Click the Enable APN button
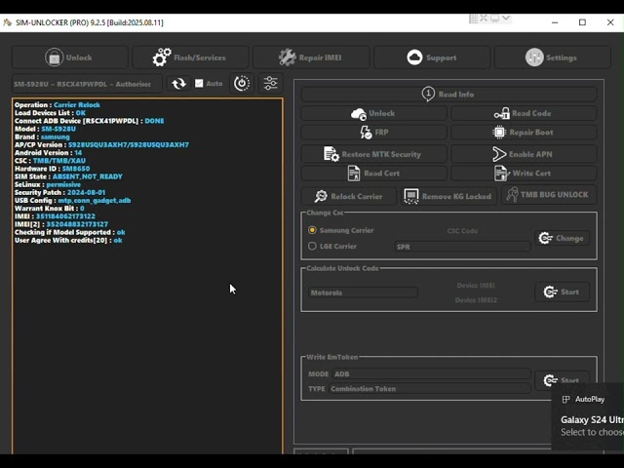624x468 pixels. pos(524,154)
